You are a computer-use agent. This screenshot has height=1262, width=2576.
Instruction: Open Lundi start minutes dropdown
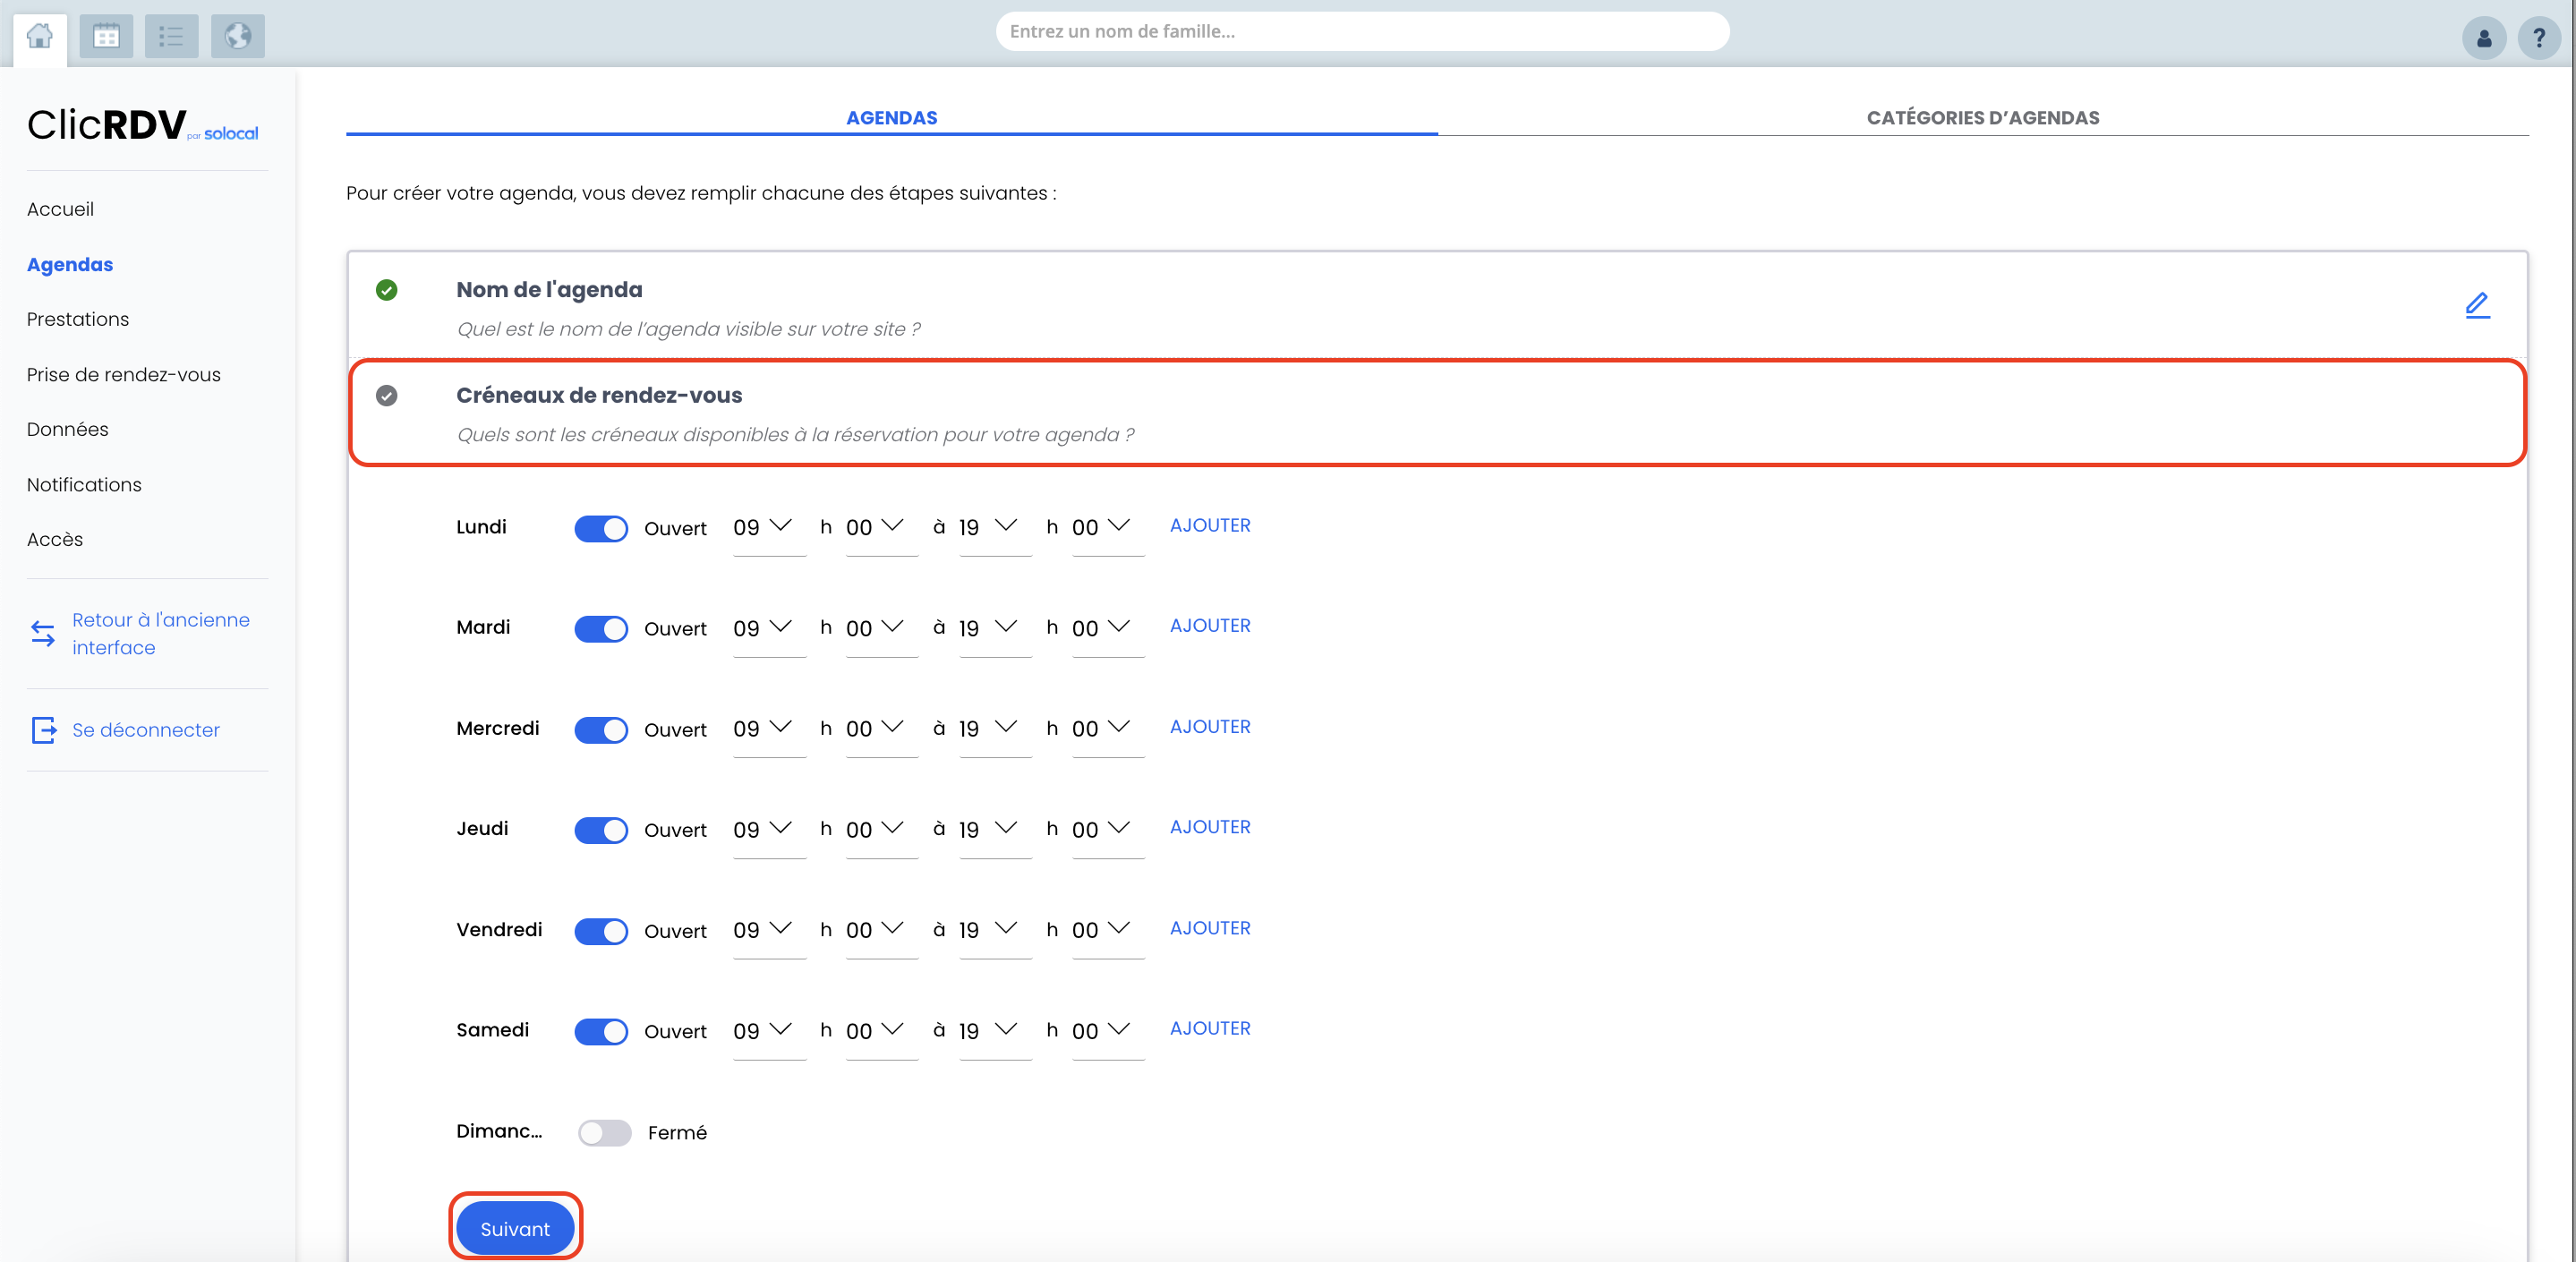point(882,528)
